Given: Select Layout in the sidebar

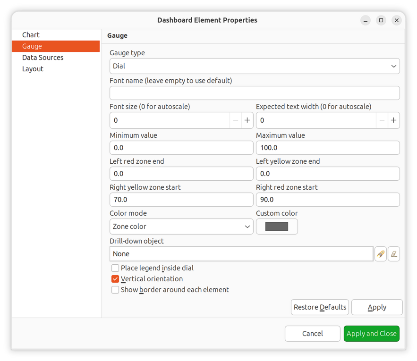Looking at the screenshot, I should pos(33,69).
